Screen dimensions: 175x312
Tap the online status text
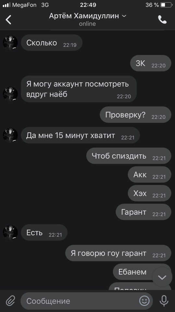[x=87, y=24]
